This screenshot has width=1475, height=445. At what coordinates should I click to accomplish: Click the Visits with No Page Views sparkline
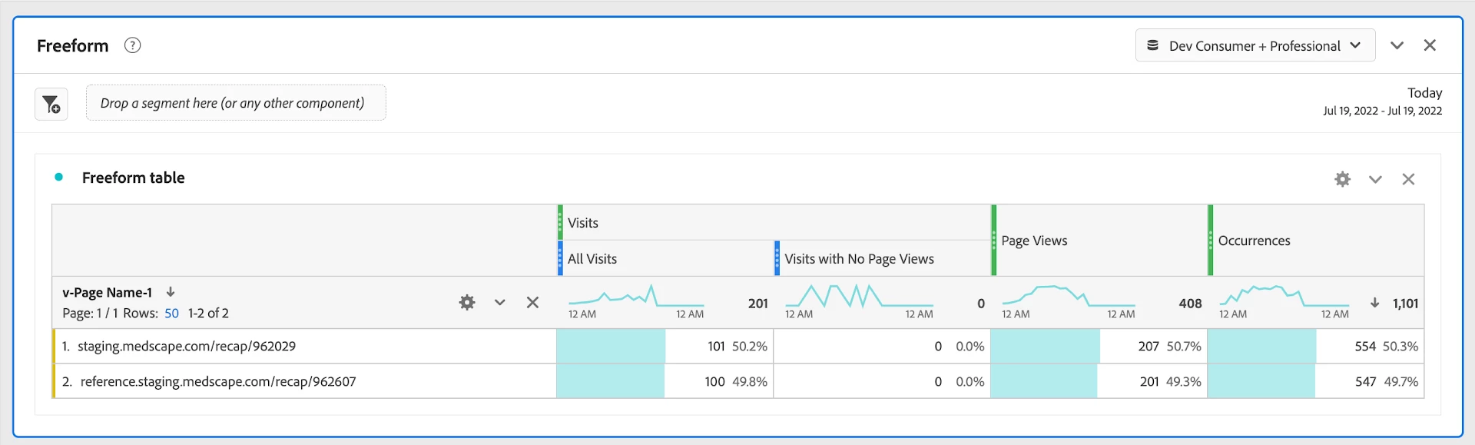tap(859, 296)
